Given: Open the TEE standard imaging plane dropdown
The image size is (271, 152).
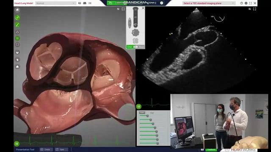Looking at the screenshot, I should click(209, 3).
